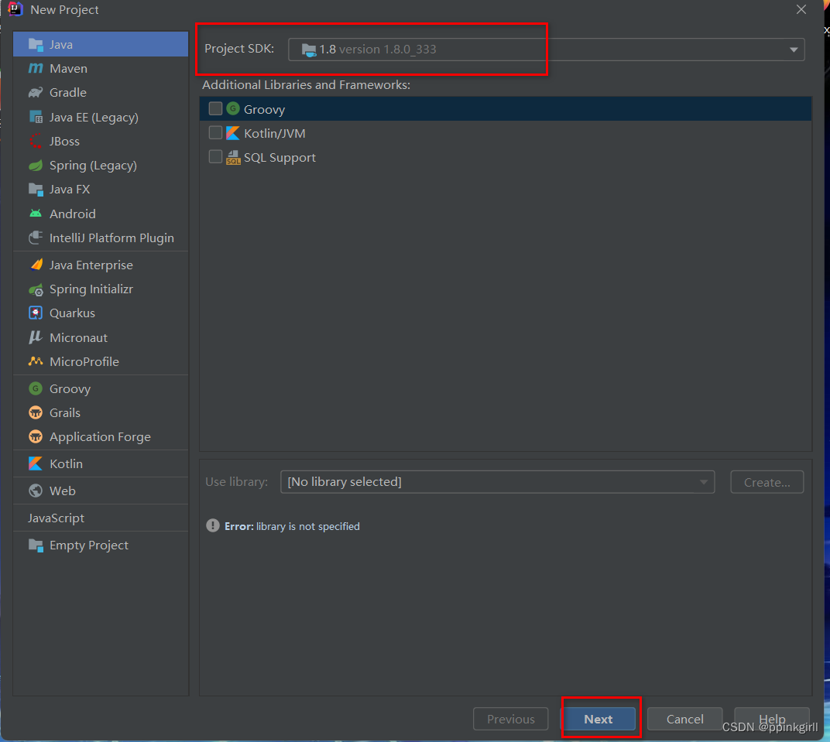Click 'Grails' label in sidebar
This screenshot has width=830, height=742.
click(65, 413)
